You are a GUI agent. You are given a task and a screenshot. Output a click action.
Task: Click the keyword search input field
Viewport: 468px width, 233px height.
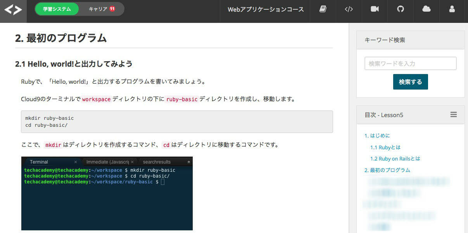coord(410,63)
